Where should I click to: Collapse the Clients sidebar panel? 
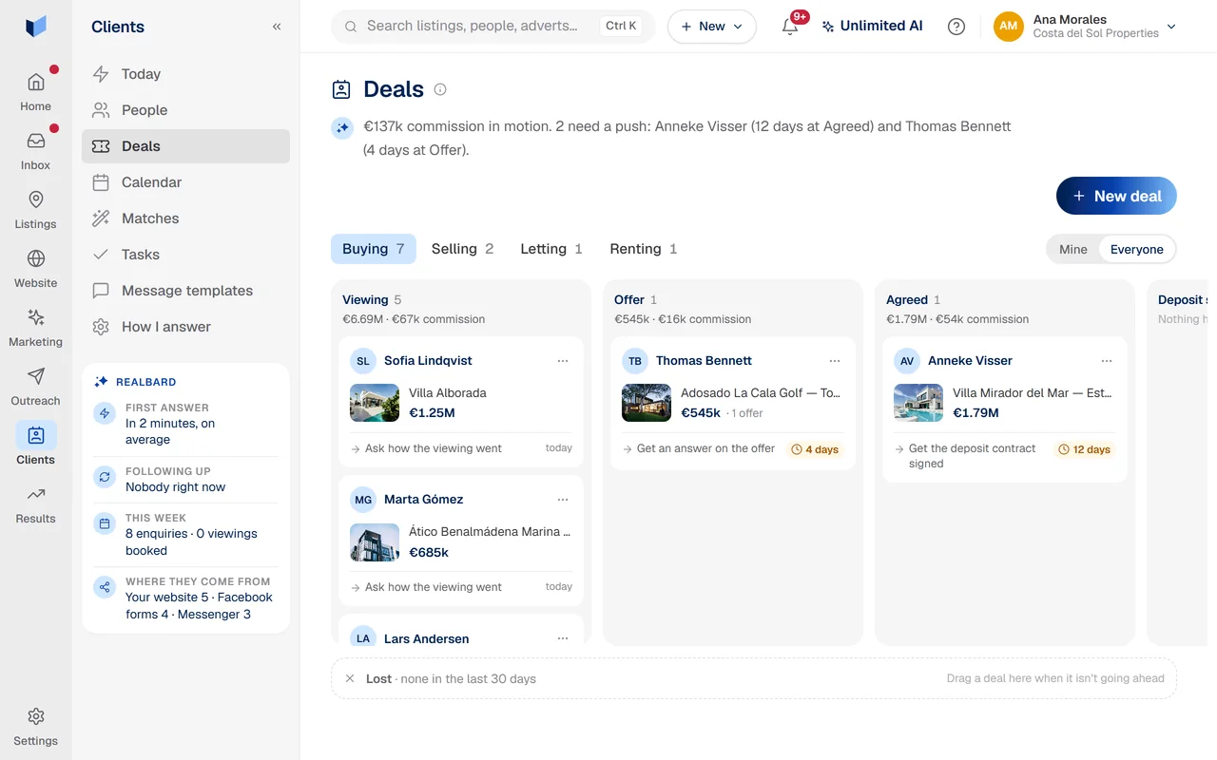(277, 27)
